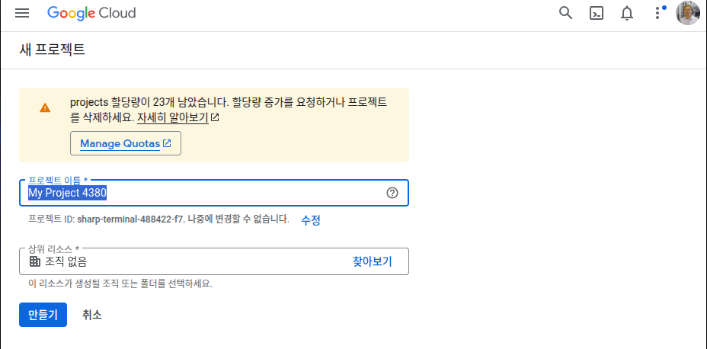The image size is (707, 349).
Task: Click the organization building icon
Action: point(35,261)
